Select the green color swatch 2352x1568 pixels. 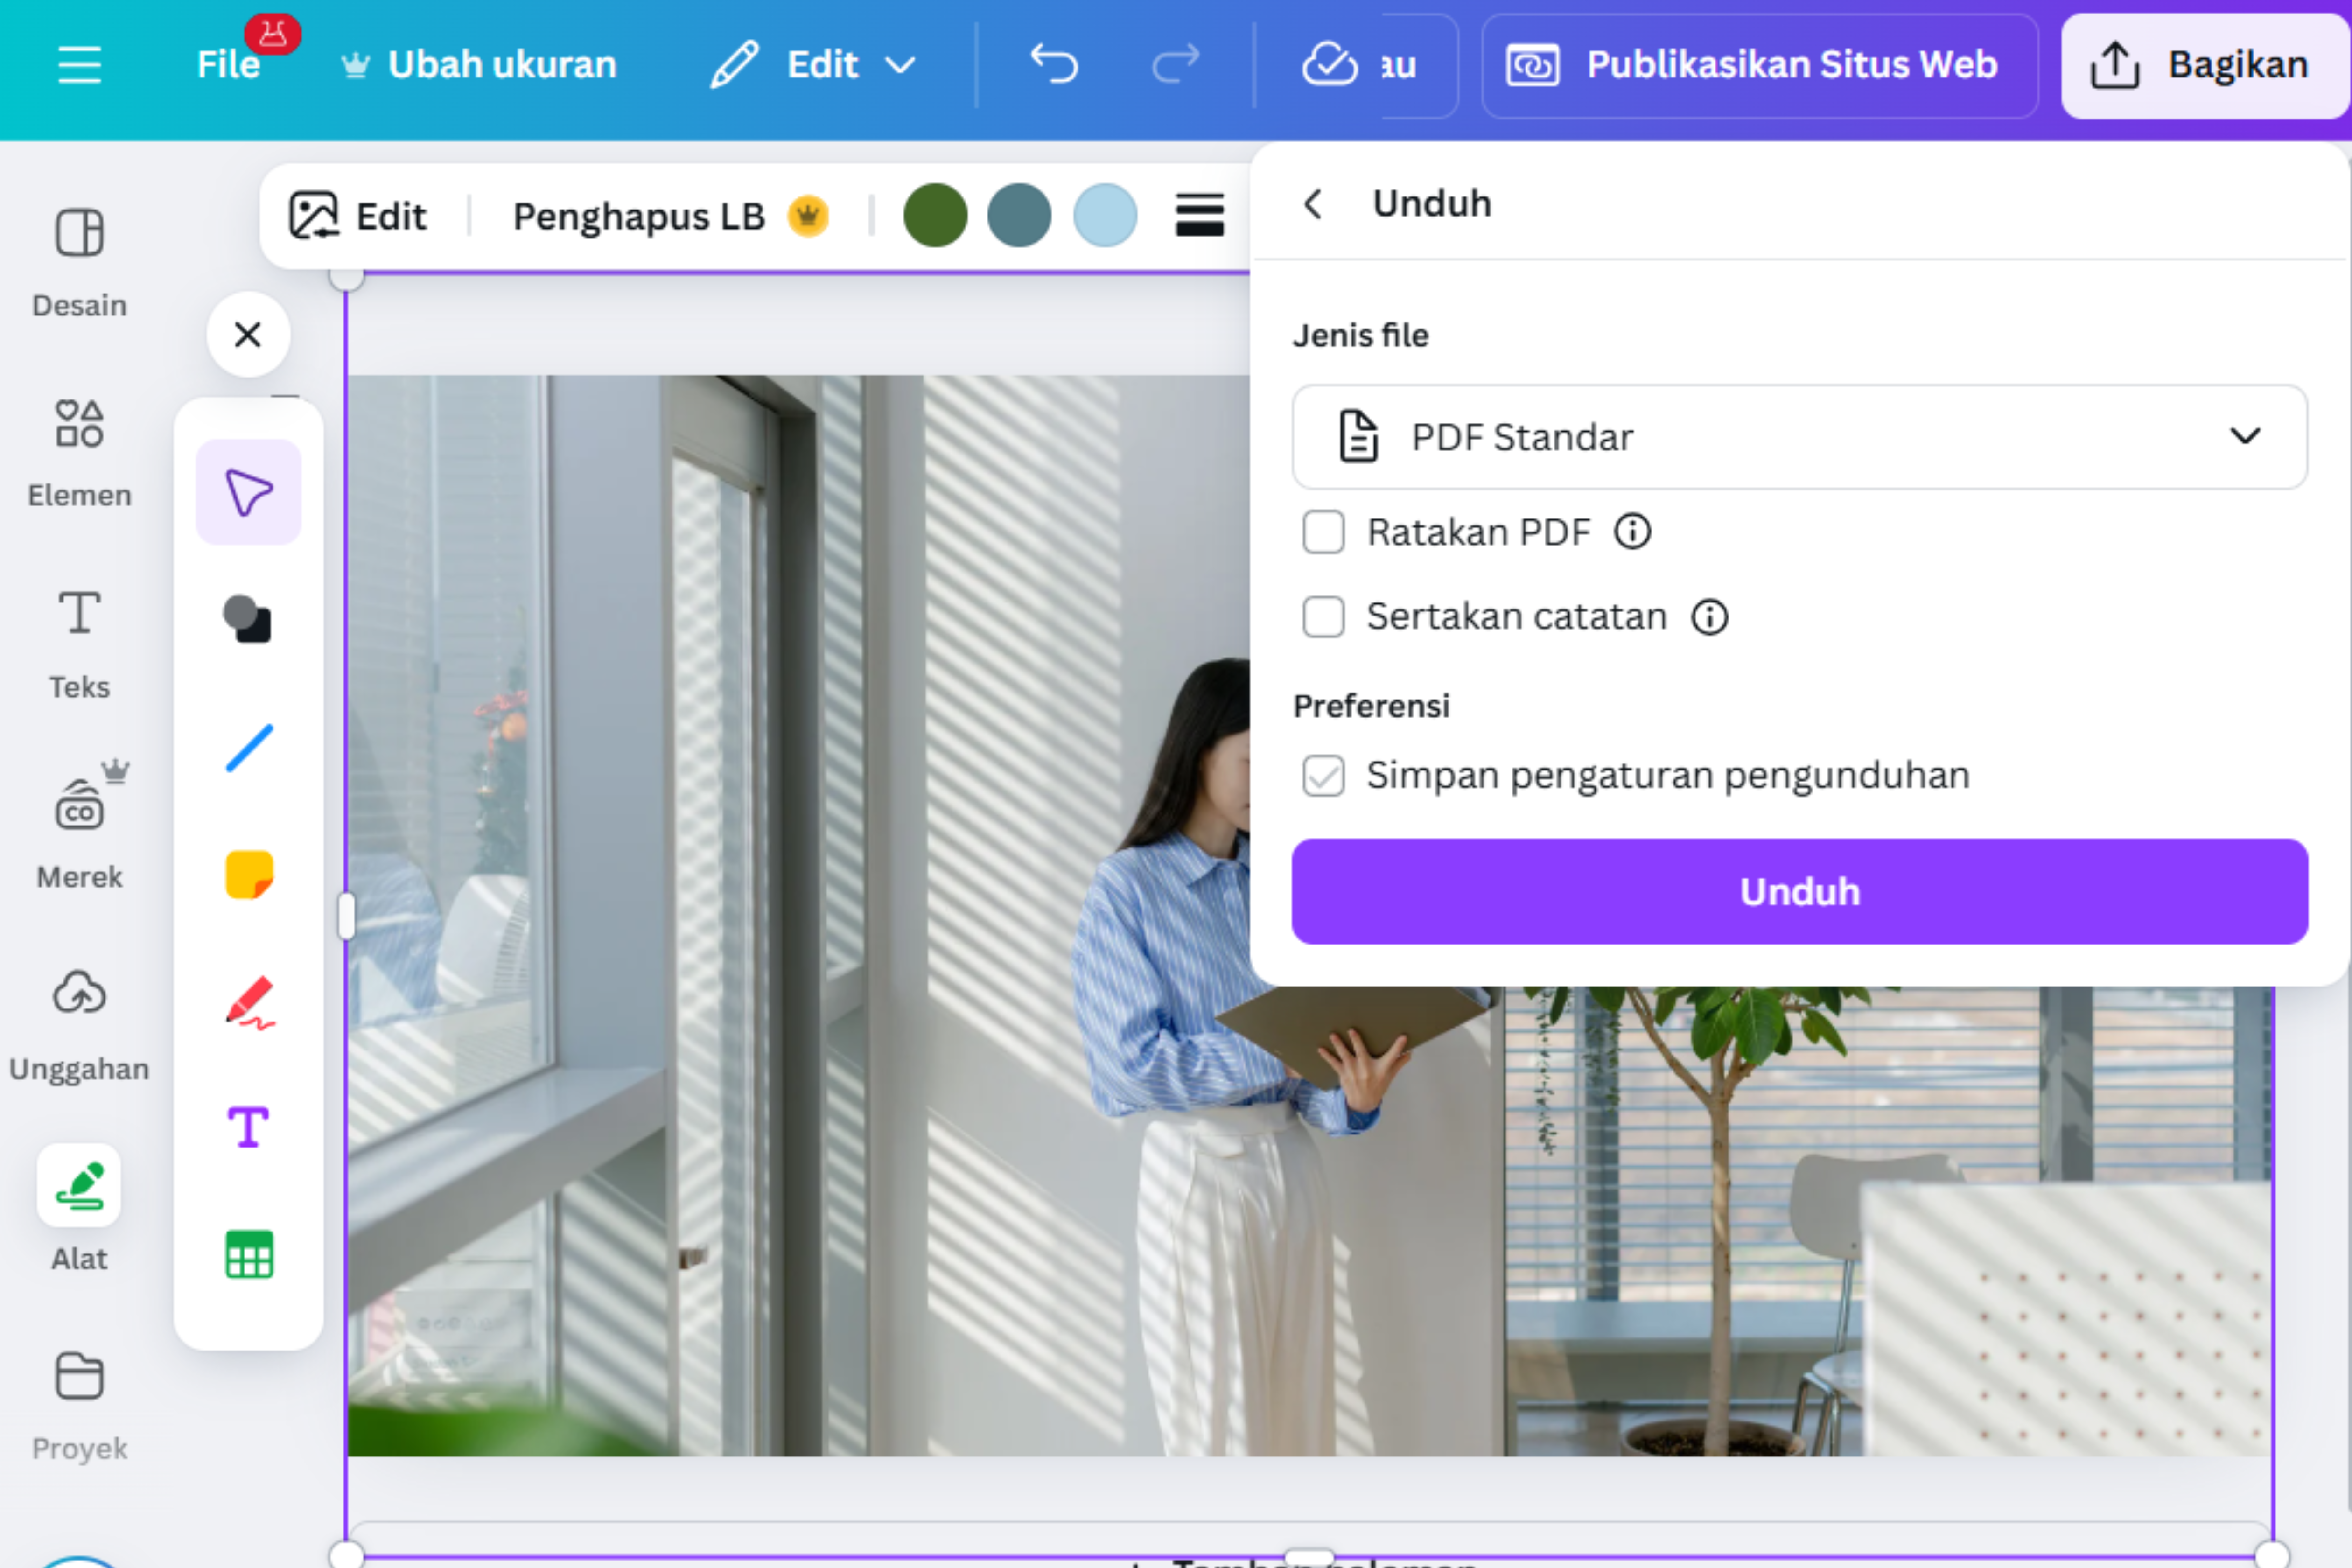click(x=935, y=215)
